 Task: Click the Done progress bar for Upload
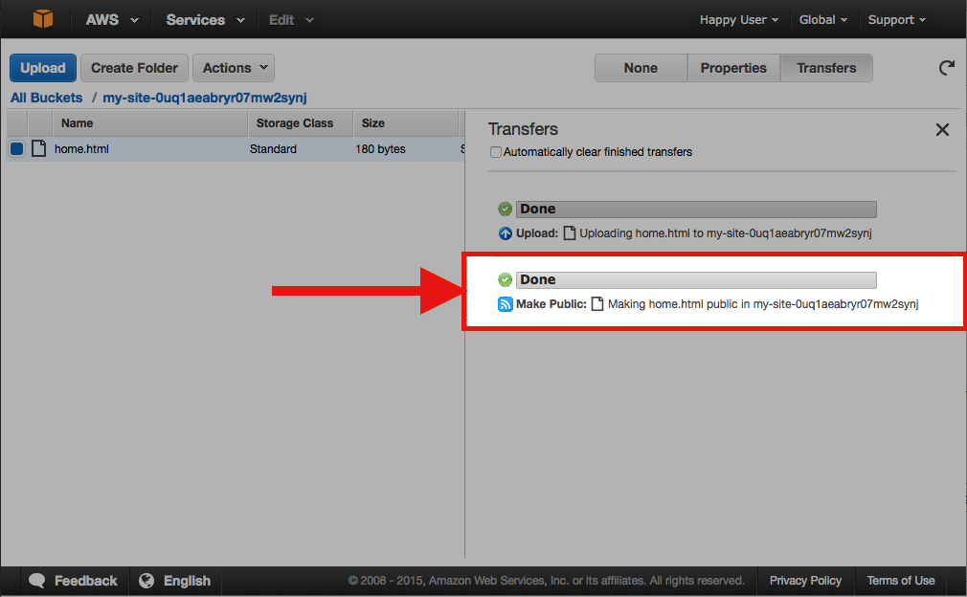point(696,209)
